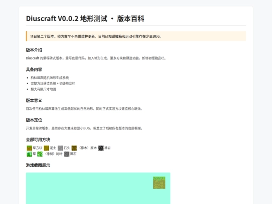Click the 圆石 label text

(x=73, y=154)
